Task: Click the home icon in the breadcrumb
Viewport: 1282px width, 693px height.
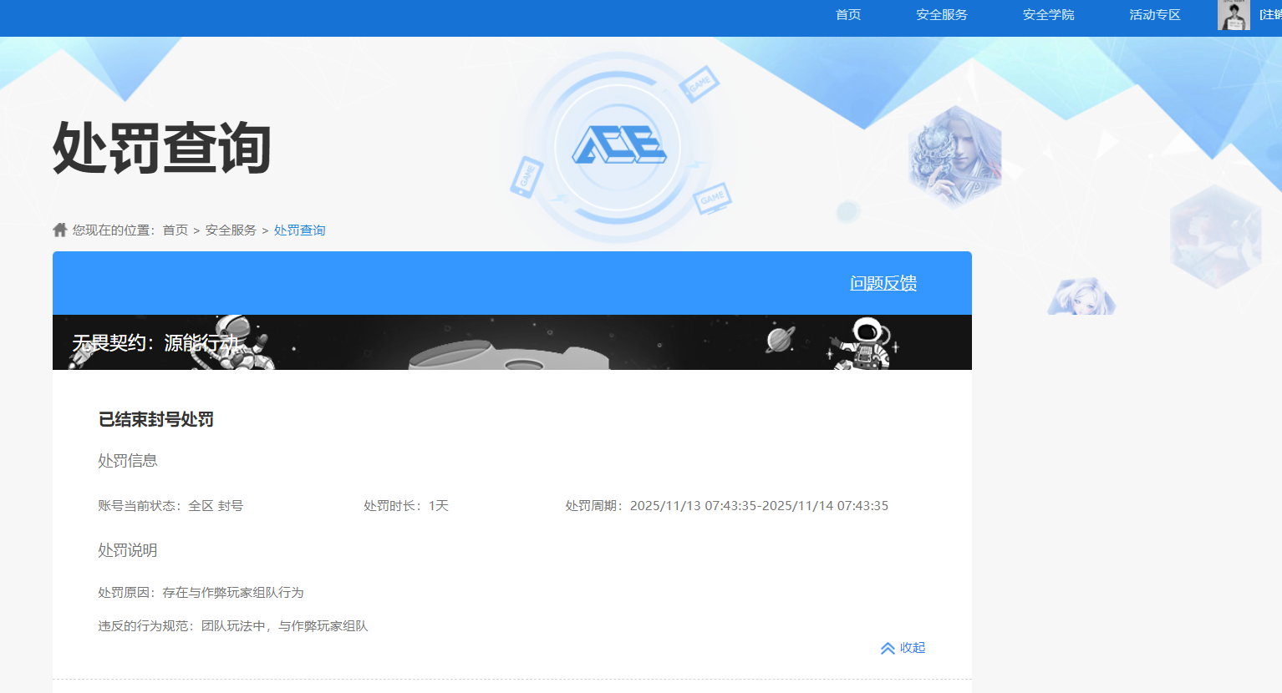Action: click(x=59, y=230)
